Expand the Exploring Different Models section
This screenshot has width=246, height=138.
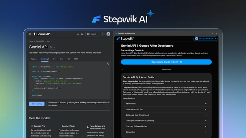click(x=166, y=126)
